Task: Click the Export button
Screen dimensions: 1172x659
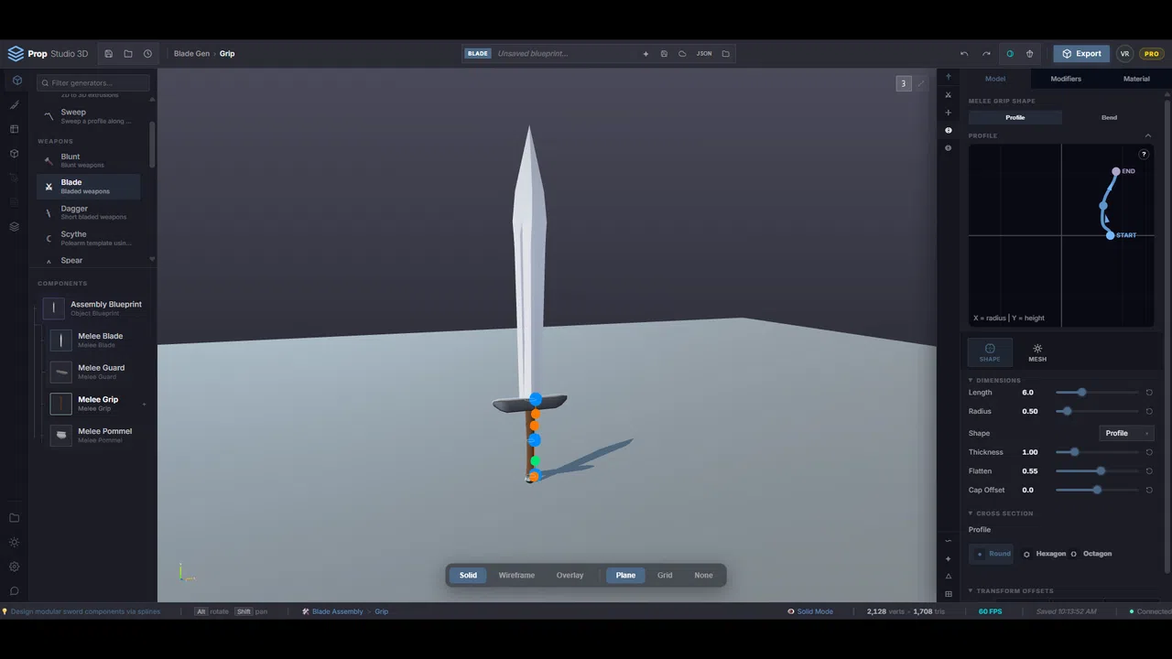Action: pos(1081,54)
